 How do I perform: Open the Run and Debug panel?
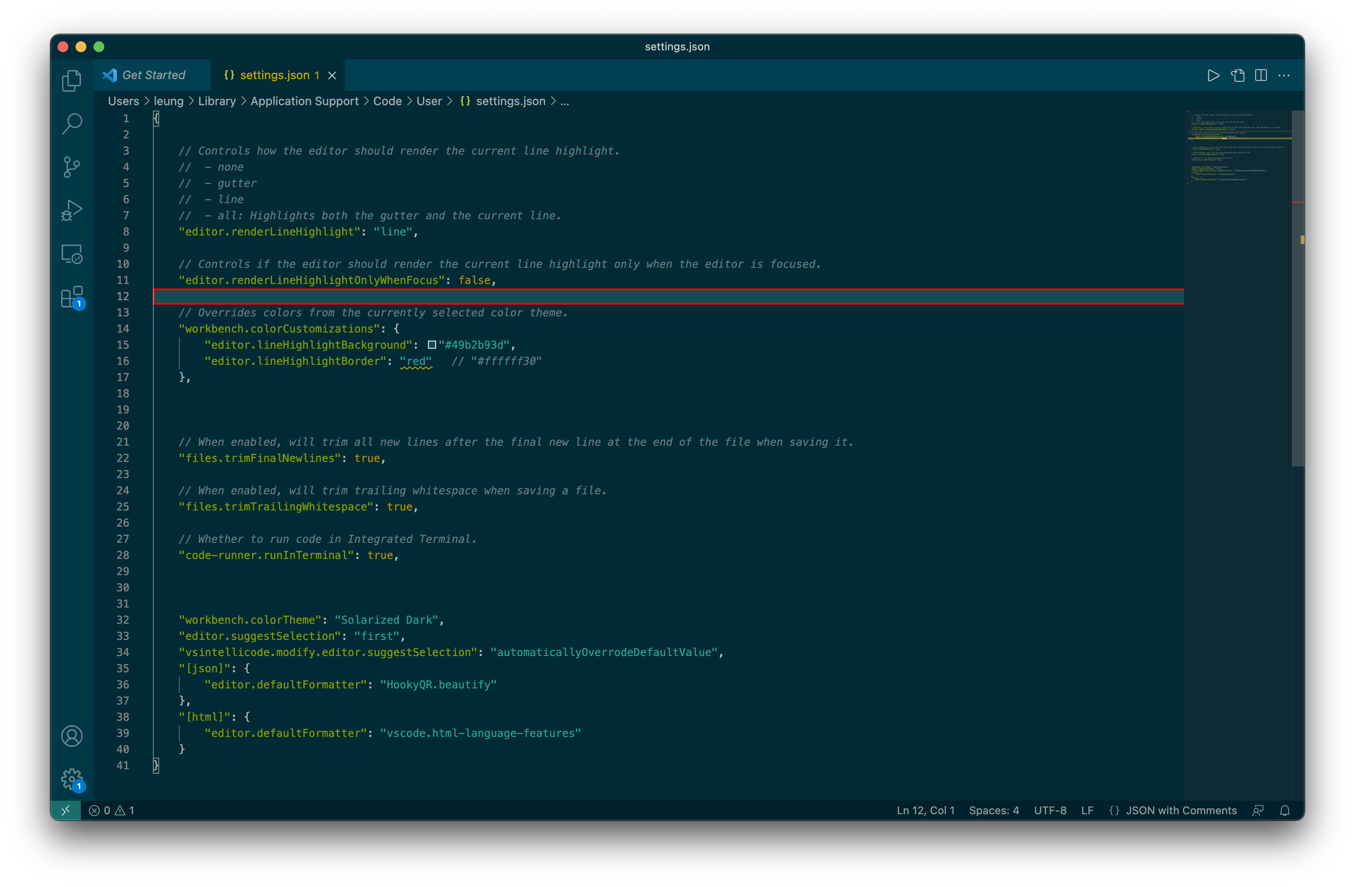click(72, 209)
